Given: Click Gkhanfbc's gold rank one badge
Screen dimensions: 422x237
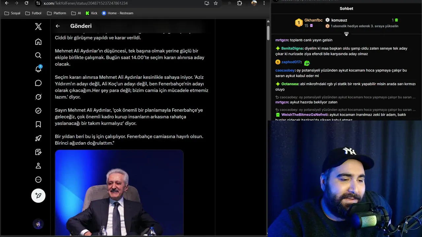Looking at the screenshot, I should point(299,23).
